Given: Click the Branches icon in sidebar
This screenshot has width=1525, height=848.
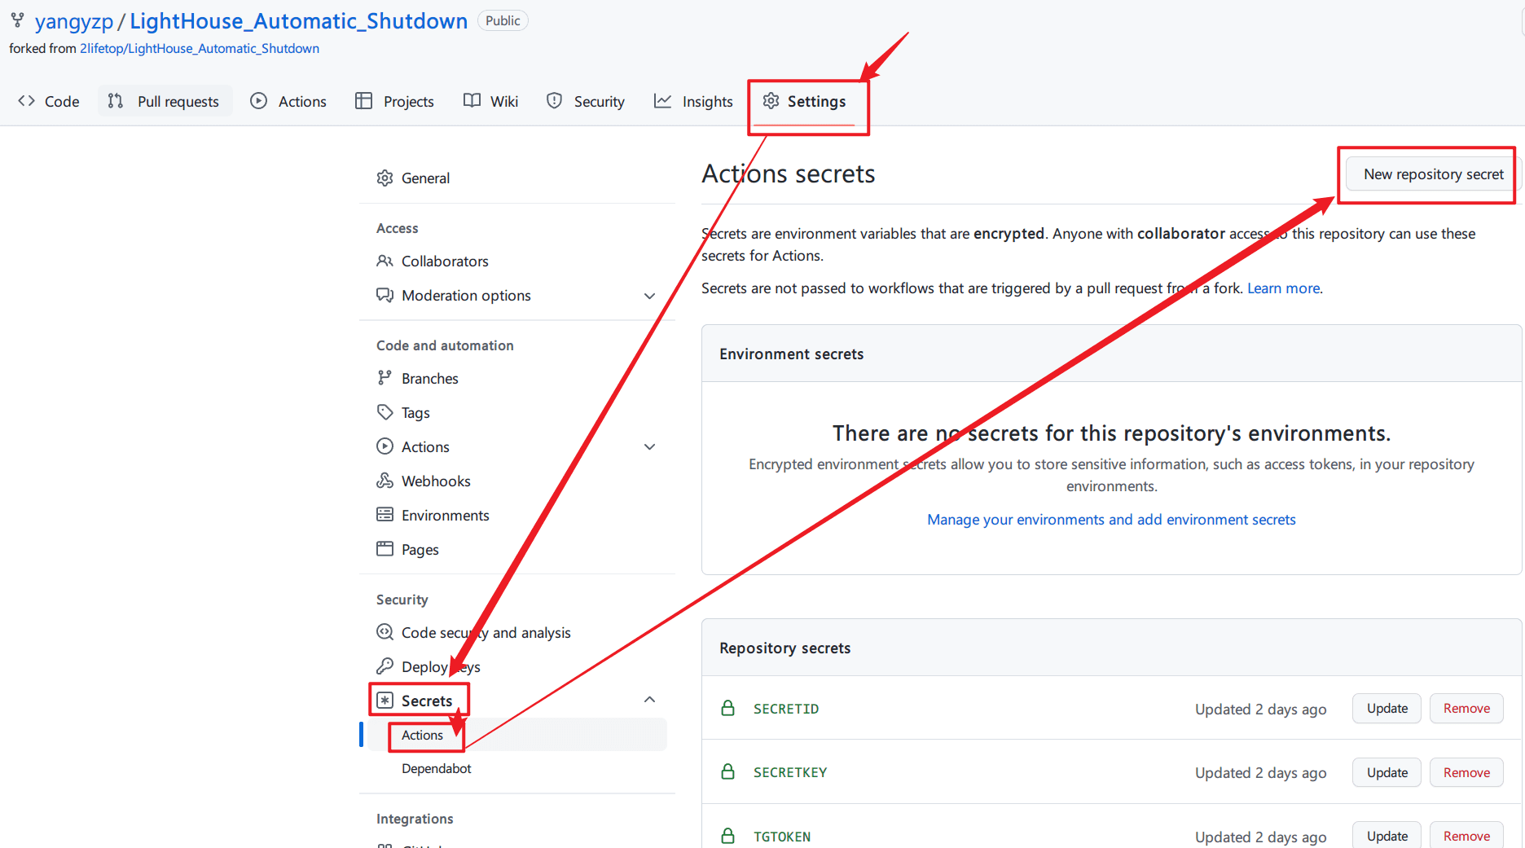Looking at the screenshot, I should (x=385, y=378).
